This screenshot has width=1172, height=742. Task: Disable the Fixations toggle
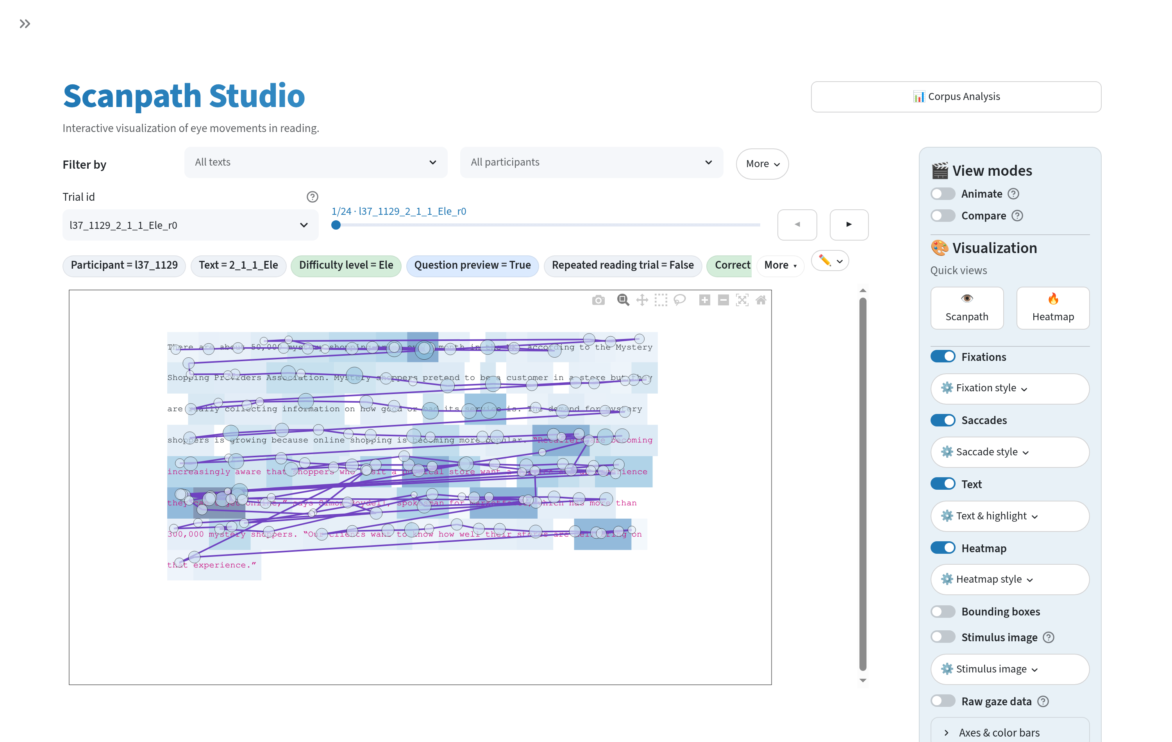tap(943, 357)
